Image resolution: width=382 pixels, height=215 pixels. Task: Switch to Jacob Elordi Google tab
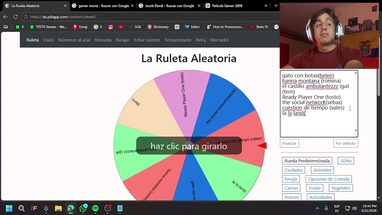pos(170,6)
